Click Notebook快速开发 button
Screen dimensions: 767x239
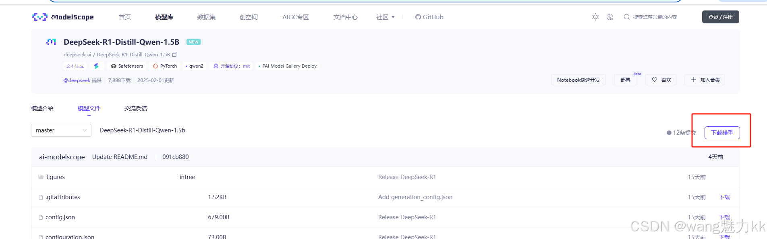(x=578, y=80)
